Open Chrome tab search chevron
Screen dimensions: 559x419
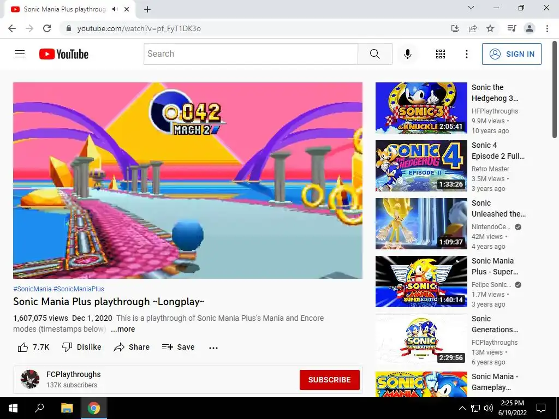(x=471, y=8)
